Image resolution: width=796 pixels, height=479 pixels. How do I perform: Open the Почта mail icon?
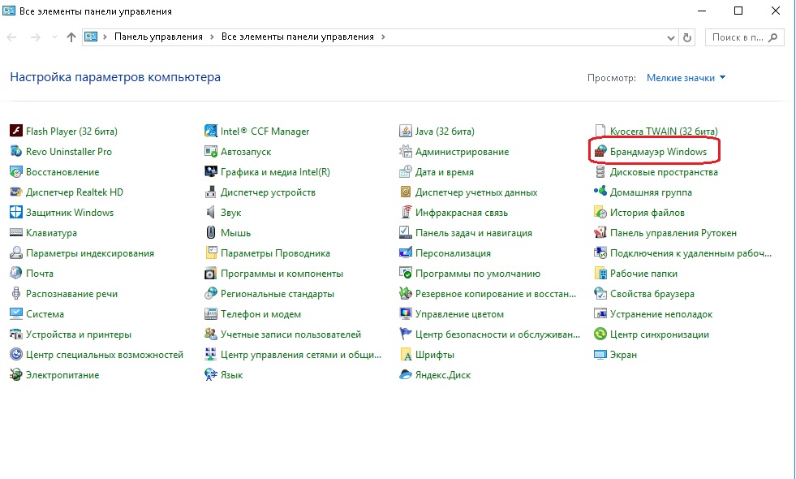coord(16,274)
